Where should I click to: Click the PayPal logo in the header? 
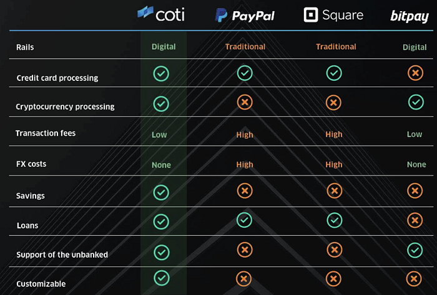click(x=245, y=16)
